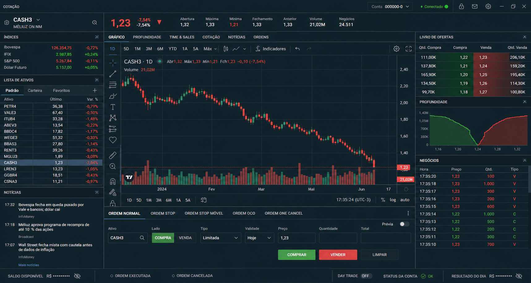Redo the chart action
Viewport: 531px width, 283px height.
tap(309, 49)
